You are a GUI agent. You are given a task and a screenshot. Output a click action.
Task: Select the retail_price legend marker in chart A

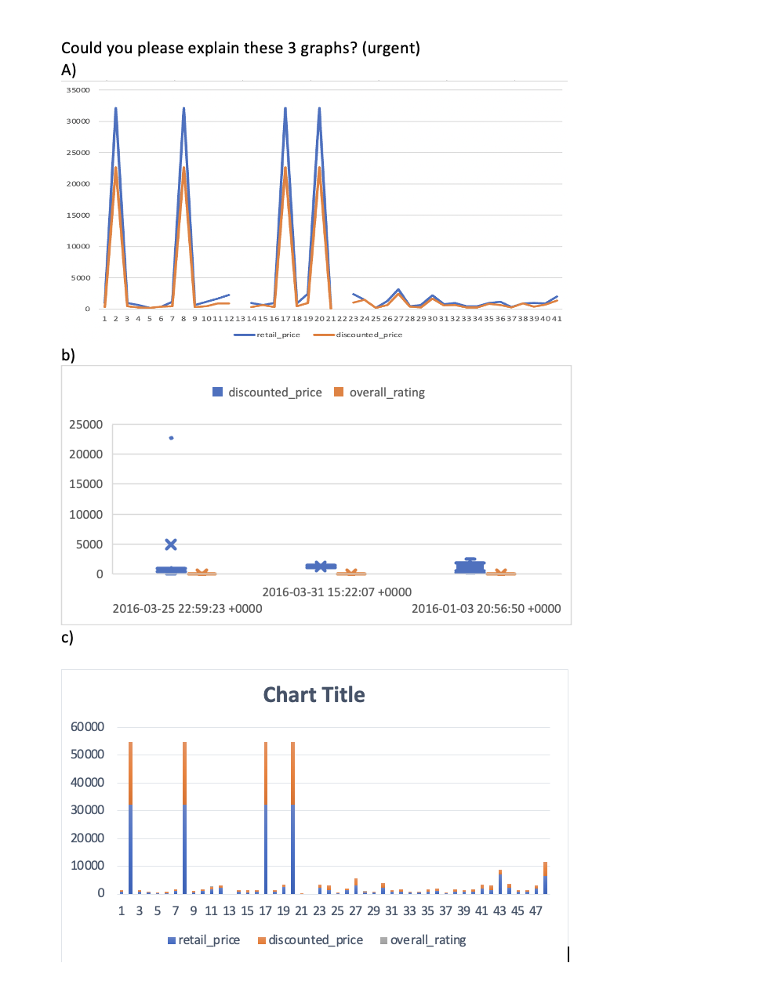coord(242,335)
